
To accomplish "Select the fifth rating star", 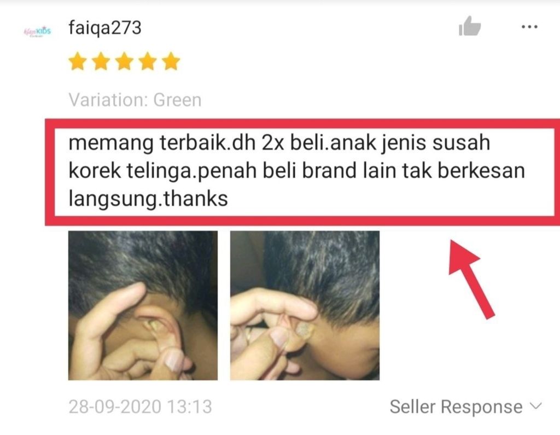I will (x=171, y=61).
